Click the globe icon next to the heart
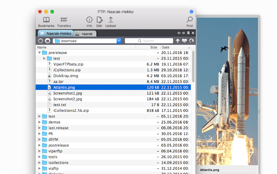The width and height of the screenshot is (277, 174). click(x=191, y=41)
